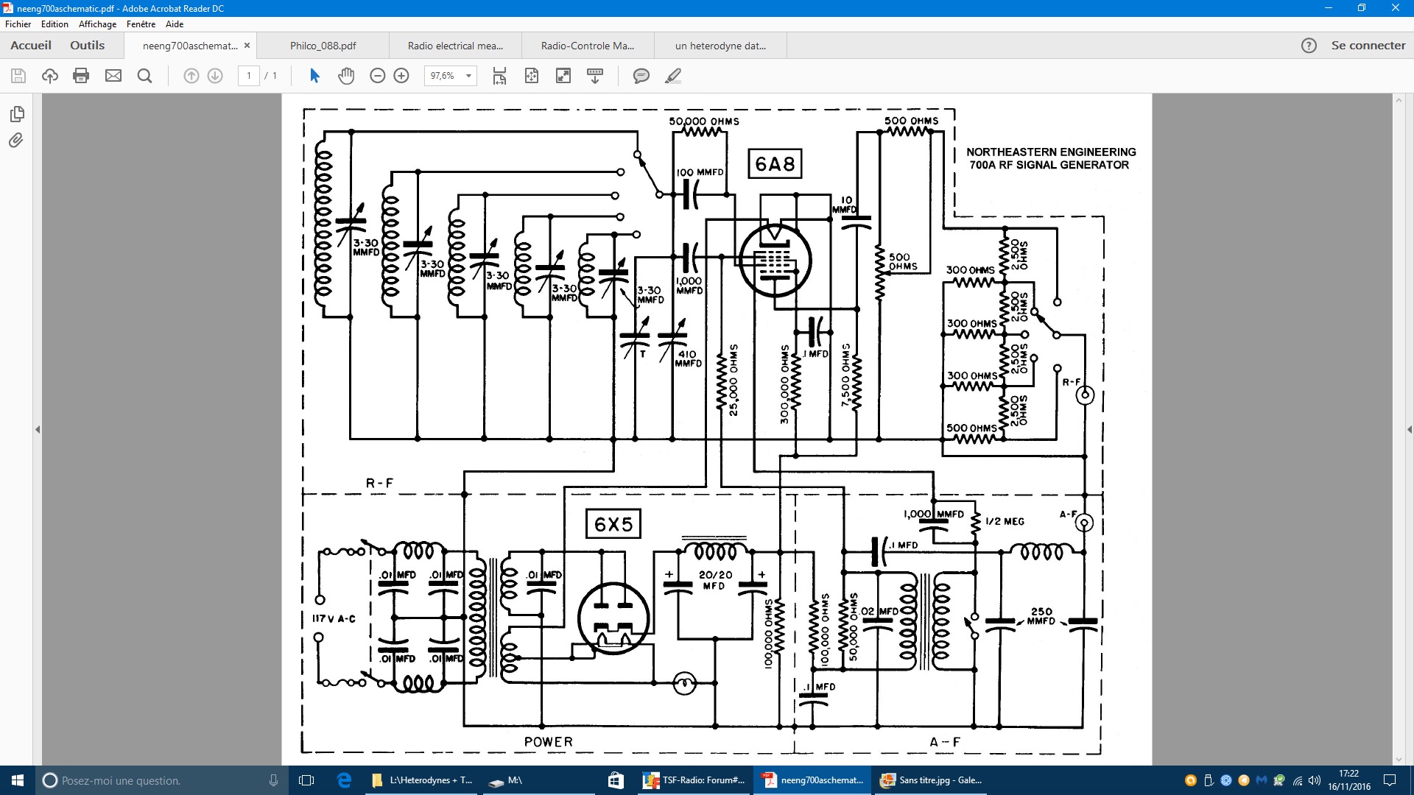Click the cloud upload icon
The width and height of the screenshot is (1414, 795).
pos(50,76)
